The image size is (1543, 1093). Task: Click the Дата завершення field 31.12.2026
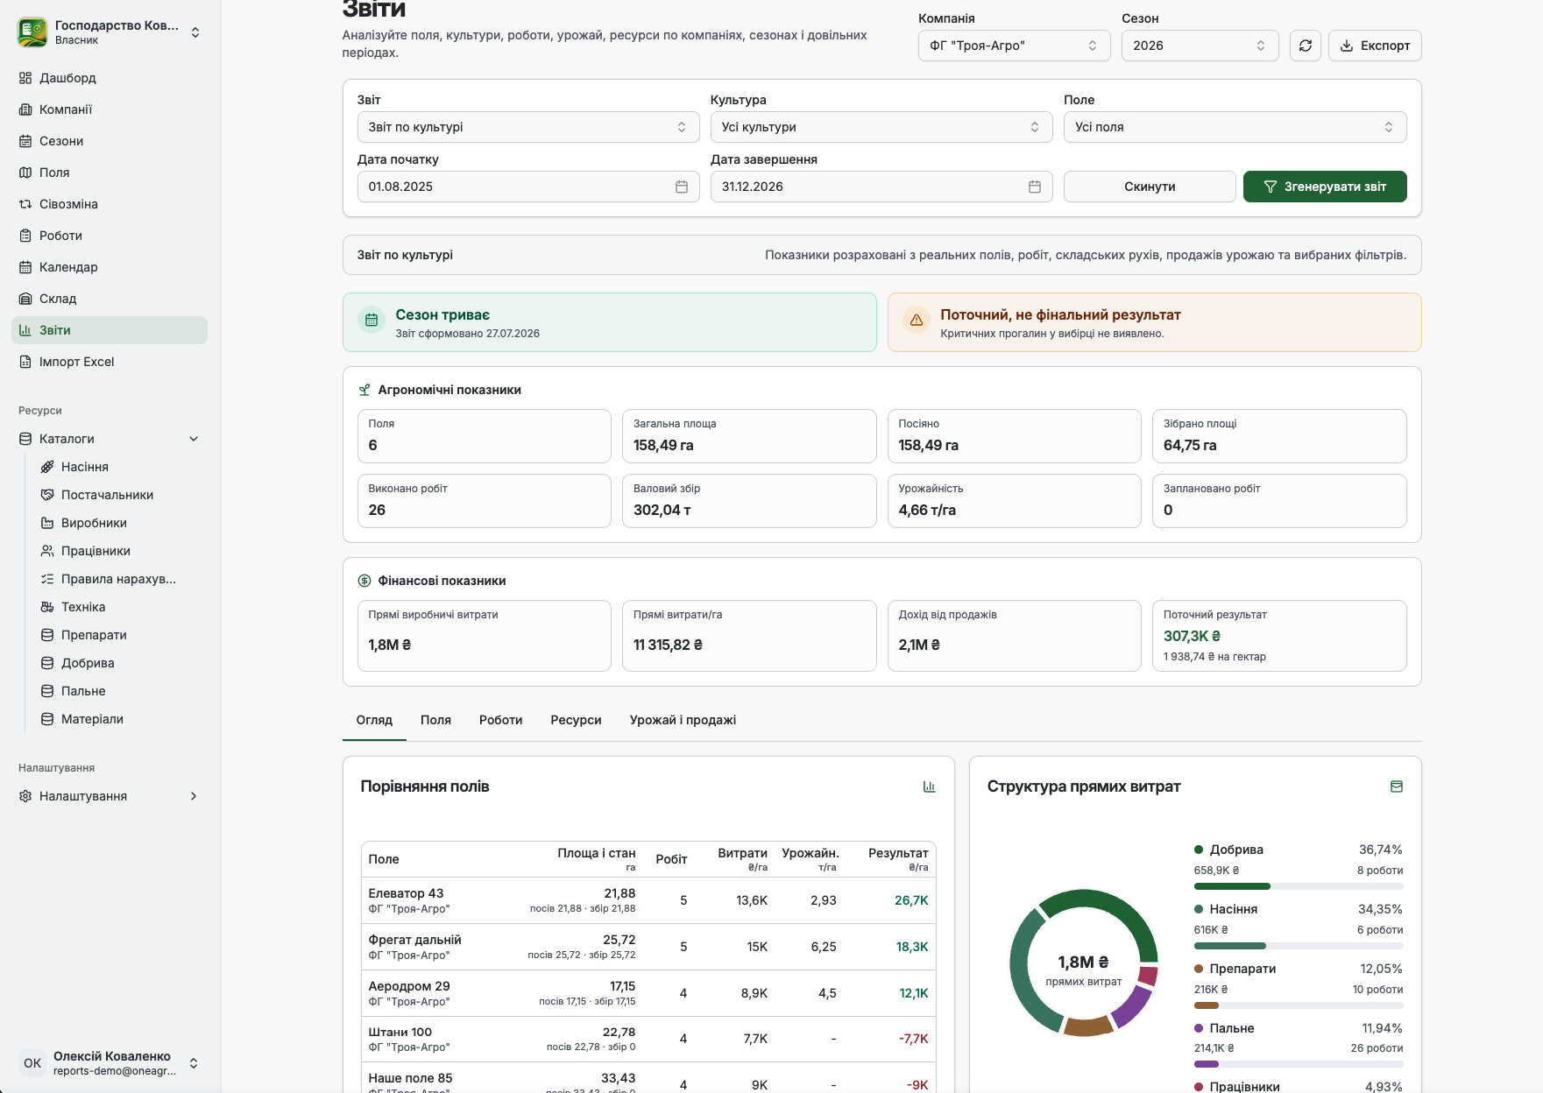coord(881,187)
